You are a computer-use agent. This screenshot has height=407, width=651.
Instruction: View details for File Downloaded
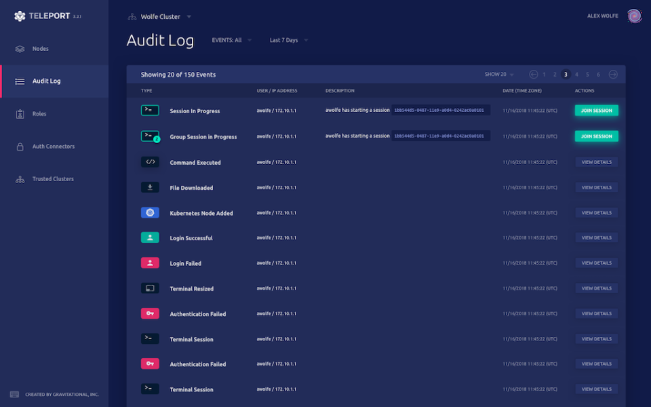point(596,187)
